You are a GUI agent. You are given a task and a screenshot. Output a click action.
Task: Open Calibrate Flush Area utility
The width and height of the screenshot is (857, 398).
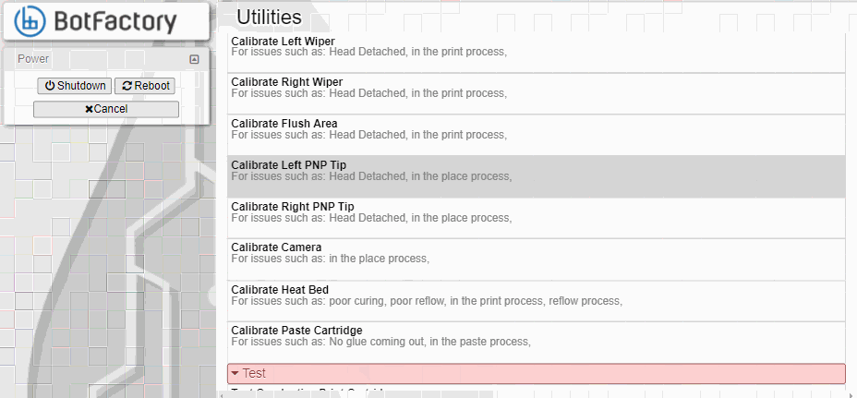coord(536,135)
